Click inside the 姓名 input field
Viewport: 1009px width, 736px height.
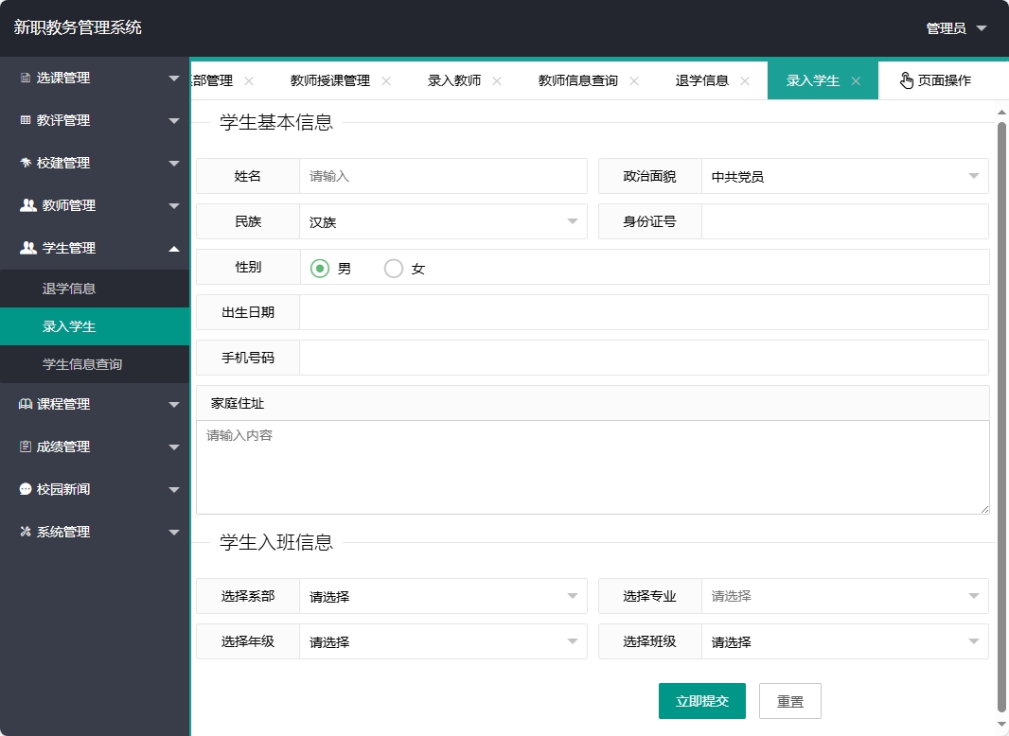[442, 176]
